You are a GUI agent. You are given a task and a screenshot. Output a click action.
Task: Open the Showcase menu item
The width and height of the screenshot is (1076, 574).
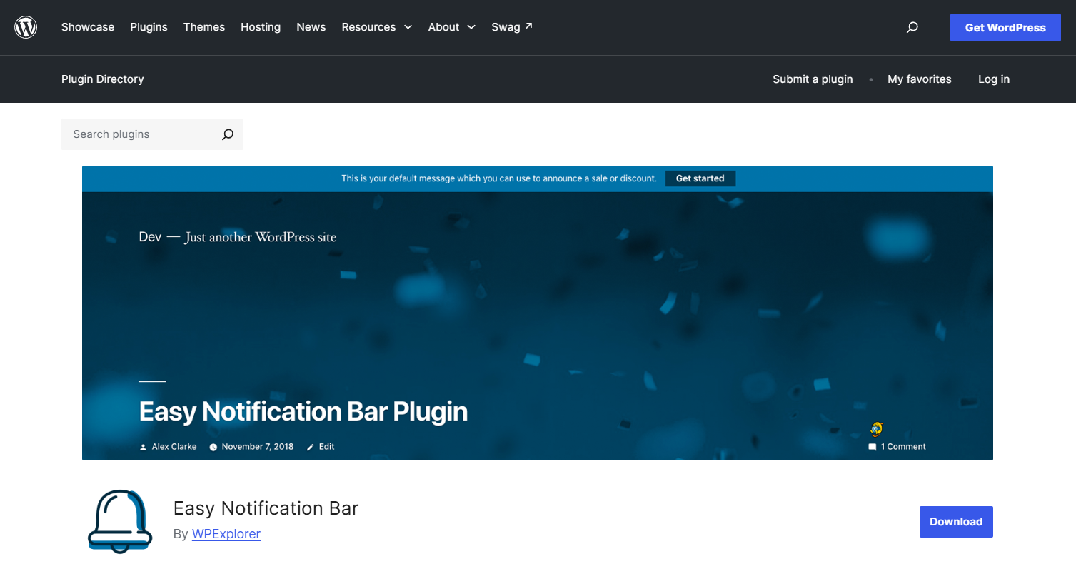point(88,27)
